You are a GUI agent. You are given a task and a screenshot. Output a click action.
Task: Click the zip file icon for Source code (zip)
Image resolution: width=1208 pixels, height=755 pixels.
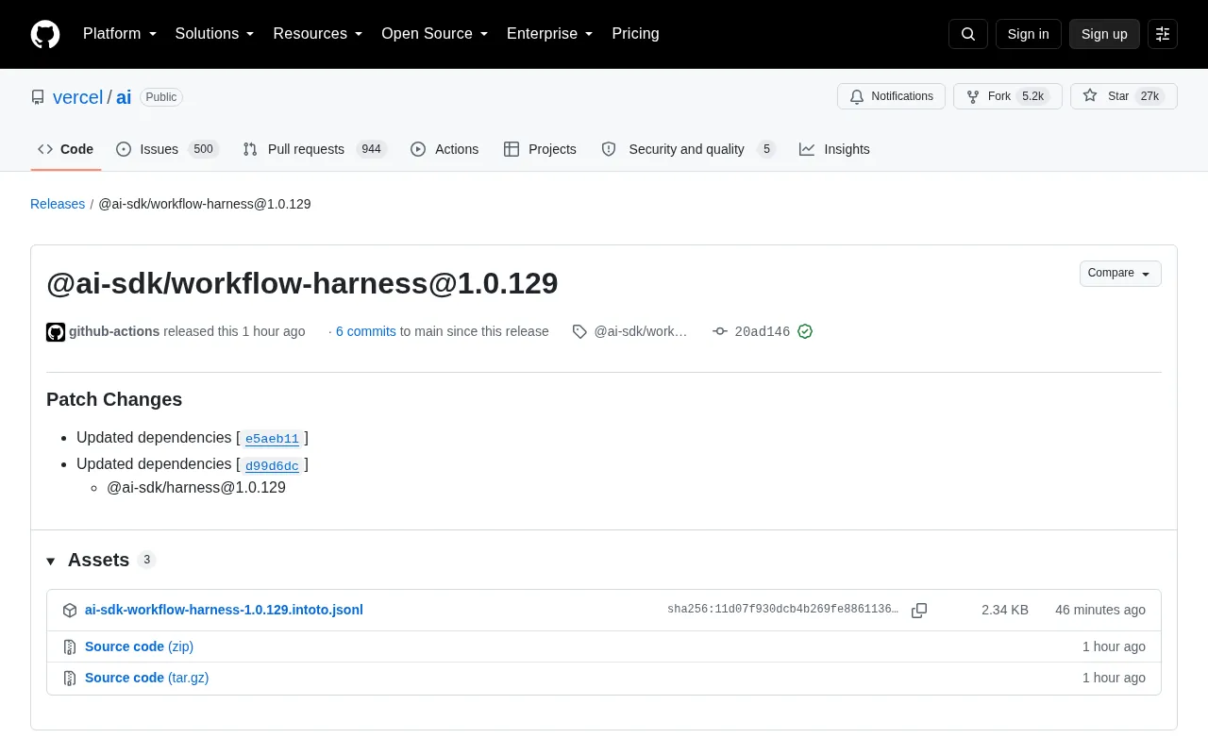[x=70, y=647]
